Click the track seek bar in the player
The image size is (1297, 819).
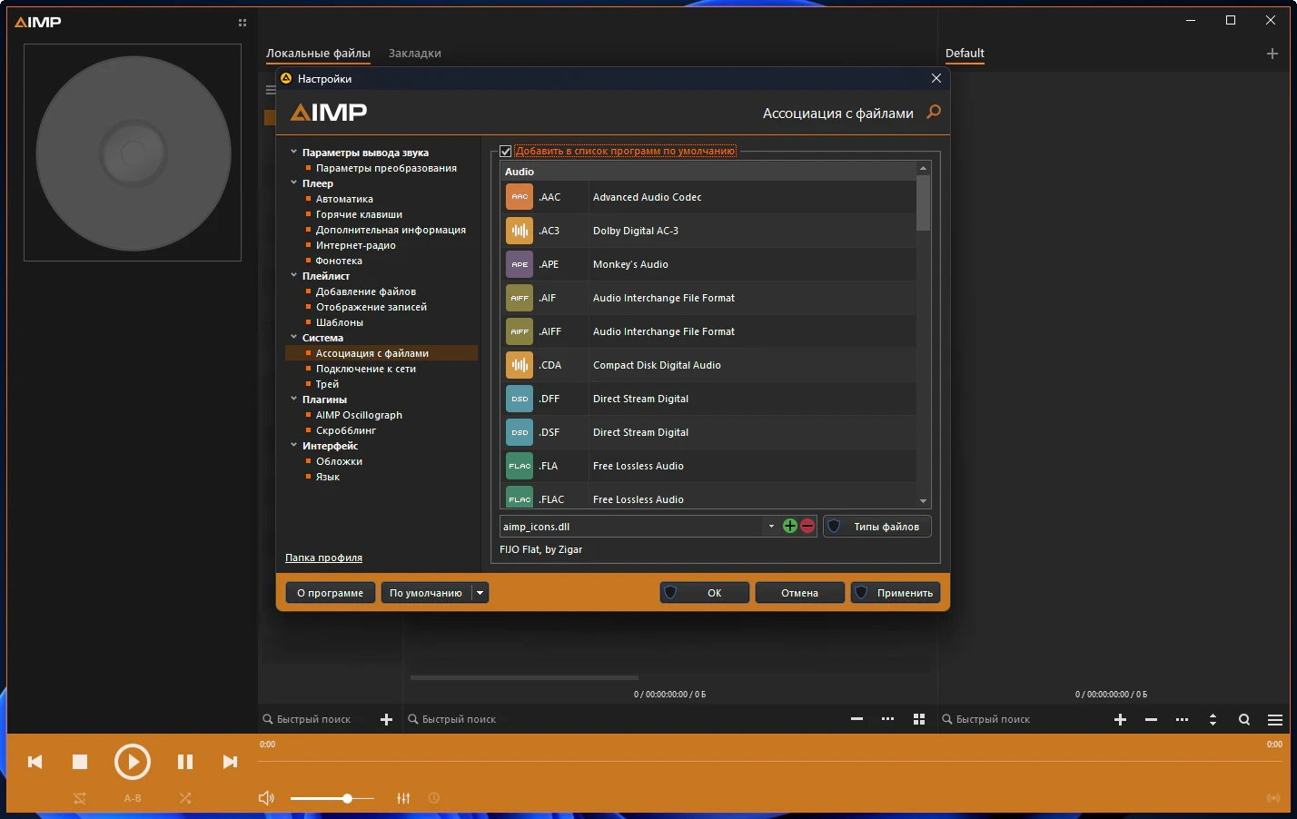pyautogui.click(x=771, y=761)
